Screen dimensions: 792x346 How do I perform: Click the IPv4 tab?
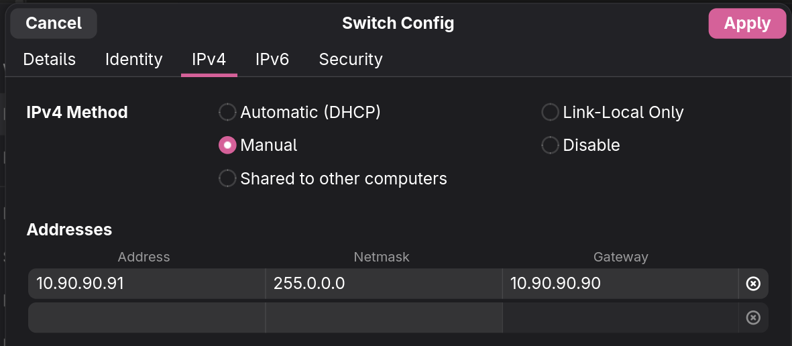209,60
